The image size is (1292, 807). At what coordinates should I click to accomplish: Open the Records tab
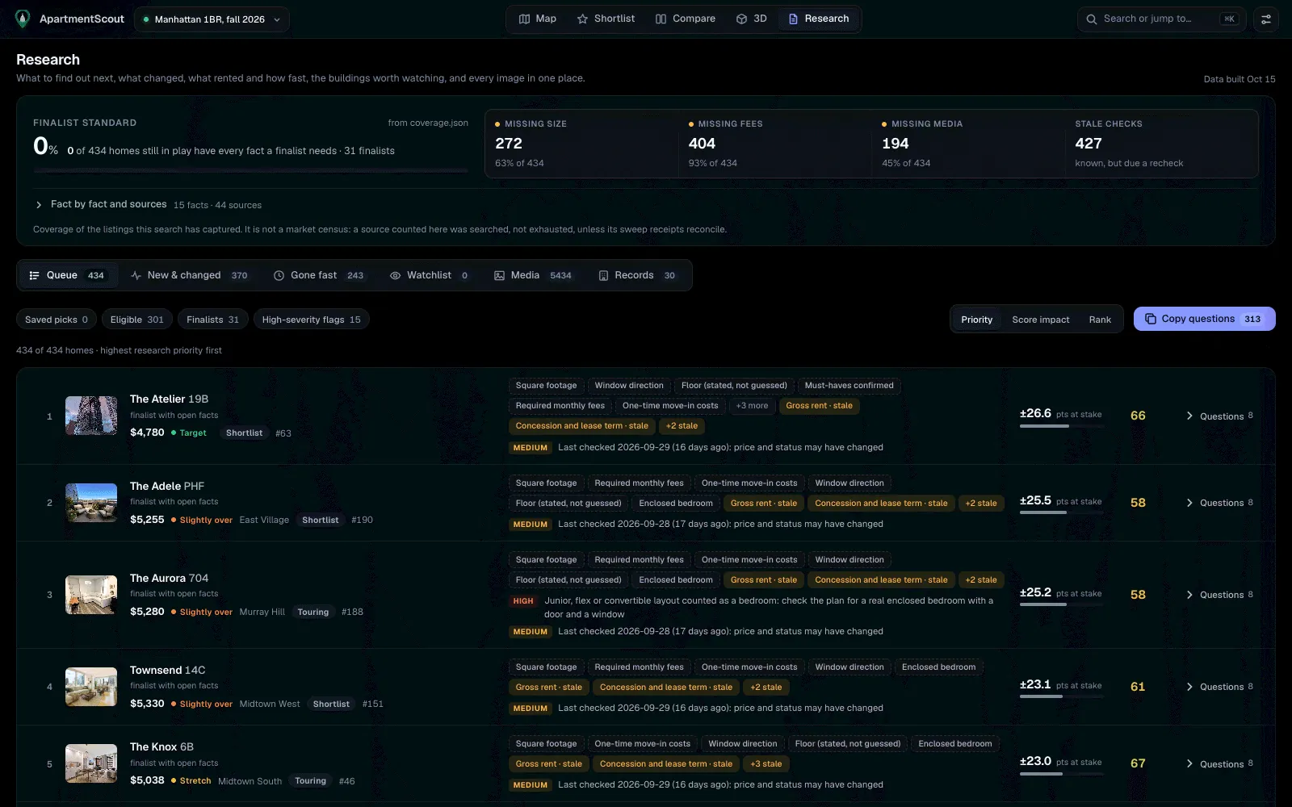click(x=636, y=275)
